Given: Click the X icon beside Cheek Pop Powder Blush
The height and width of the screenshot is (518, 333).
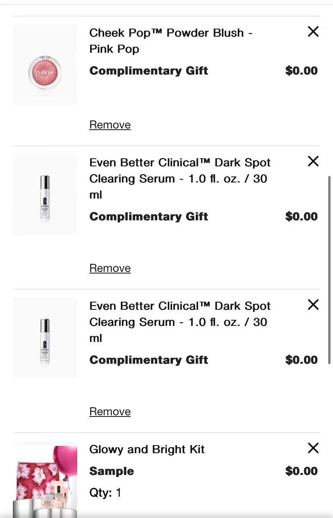Looking at the screenshot, I should coord(313,32).
